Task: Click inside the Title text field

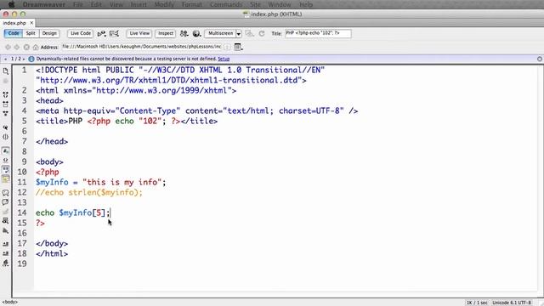Action: [318, 33]
